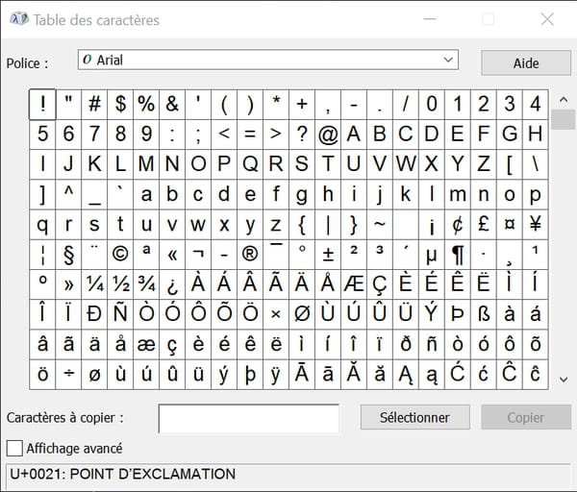This screenshot has height=492, width=577.
Task: Select the ampersand & character cell
Action: [172, 105]
